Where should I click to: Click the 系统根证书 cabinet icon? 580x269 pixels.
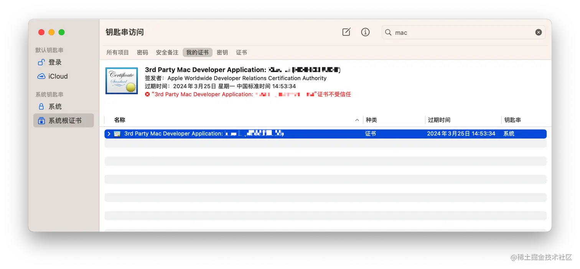tap(41, 121)
